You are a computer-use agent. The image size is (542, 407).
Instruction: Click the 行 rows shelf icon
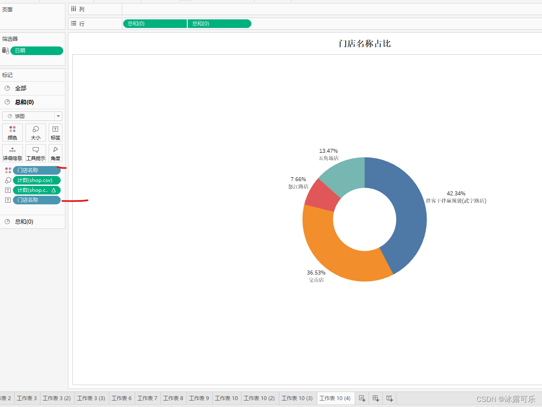[74, 24]
